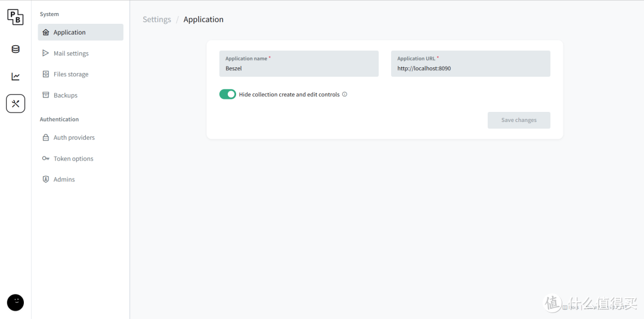644x319 pixels.
Task: Select the Settings tools icon
Action: click(x=16, y=104)
